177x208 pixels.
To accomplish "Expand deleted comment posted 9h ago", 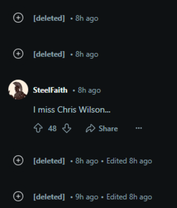I will pyautogui.click(x=18, y=196).
